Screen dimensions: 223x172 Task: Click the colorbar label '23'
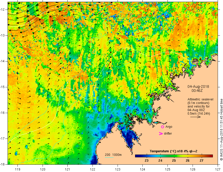coord(146,161)
